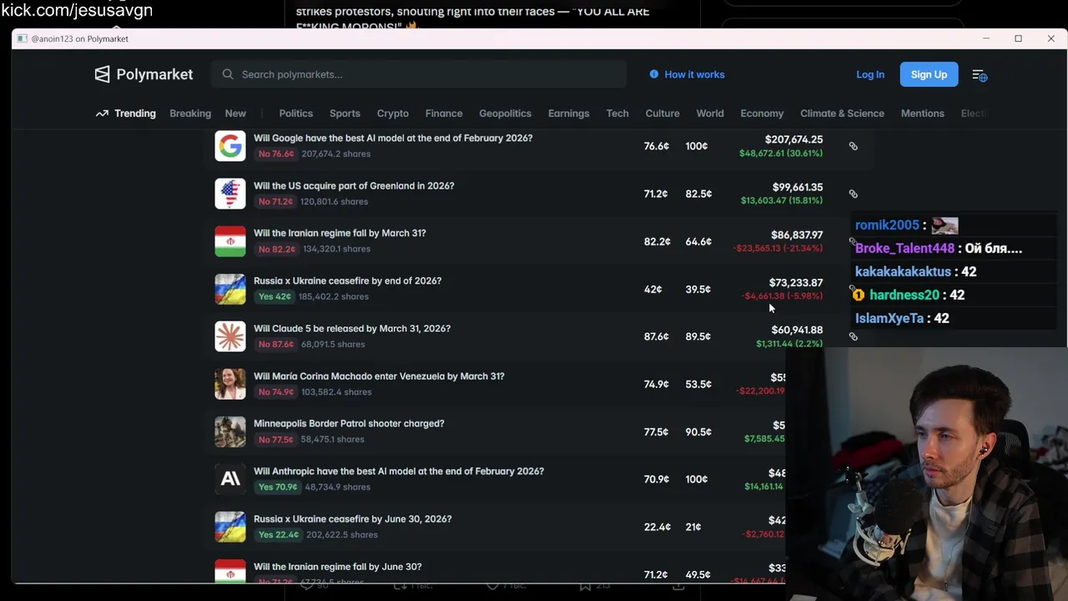Open the Finance category
This screenshot has height=601, width=1068.
pos(444,114)
